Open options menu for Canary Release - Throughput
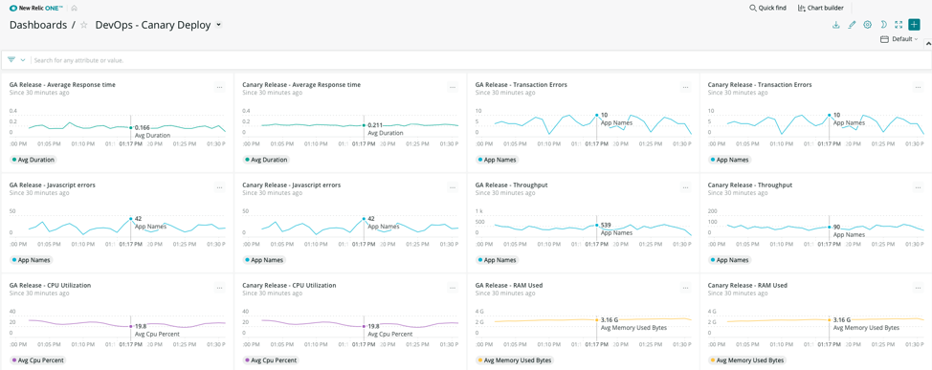 919,187
